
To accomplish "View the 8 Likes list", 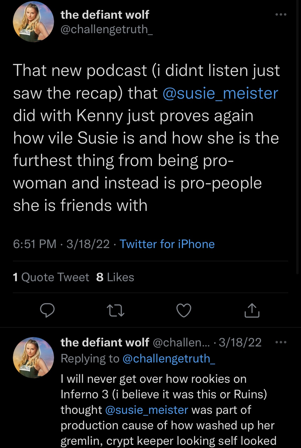I will pos(115,277).
